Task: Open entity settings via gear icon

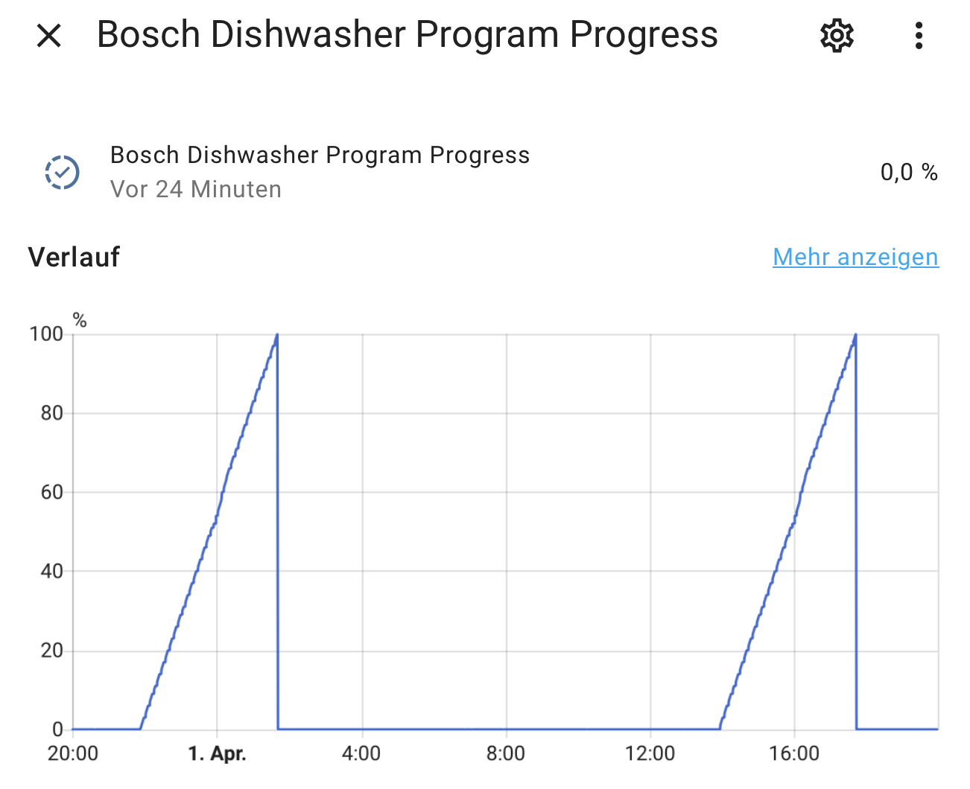Action: [x=837, y=35]
